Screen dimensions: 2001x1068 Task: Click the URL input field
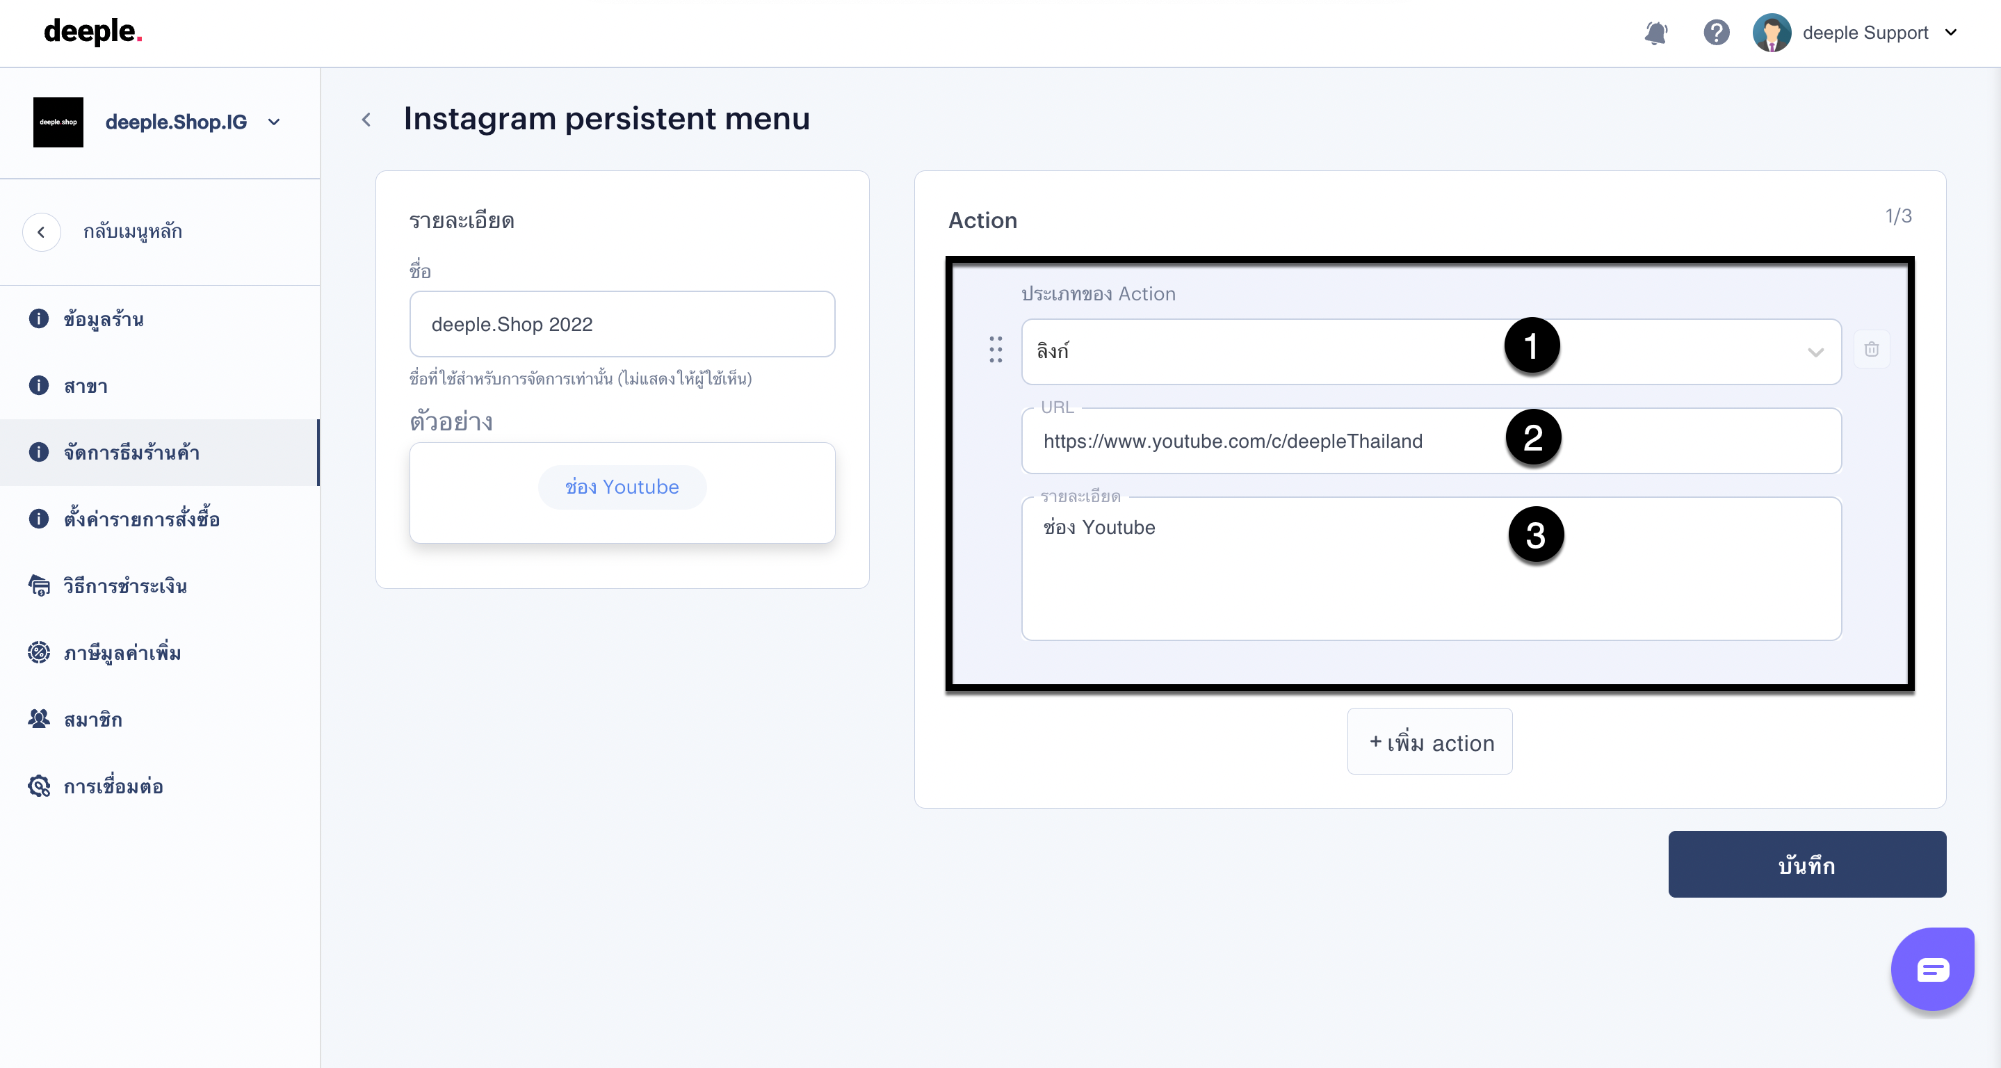[x=1430, y=442]
